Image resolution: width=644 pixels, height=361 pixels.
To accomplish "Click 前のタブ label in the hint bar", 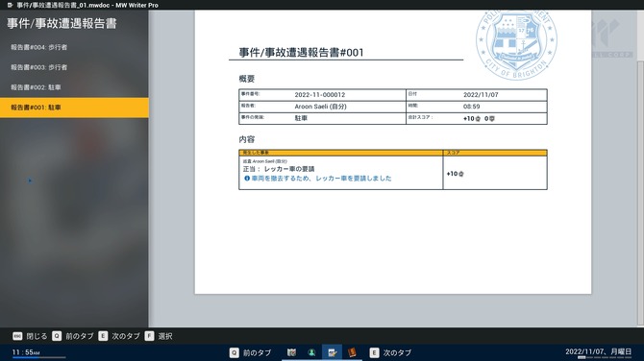I will click(80, 336).
